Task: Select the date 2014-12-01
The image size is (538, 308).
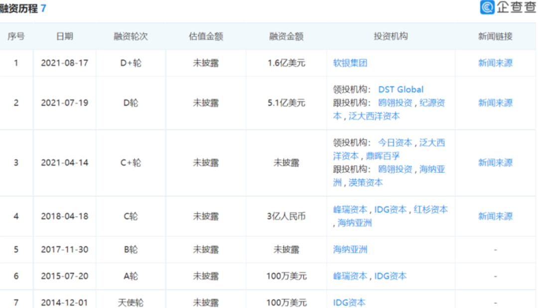Action: 64,303
